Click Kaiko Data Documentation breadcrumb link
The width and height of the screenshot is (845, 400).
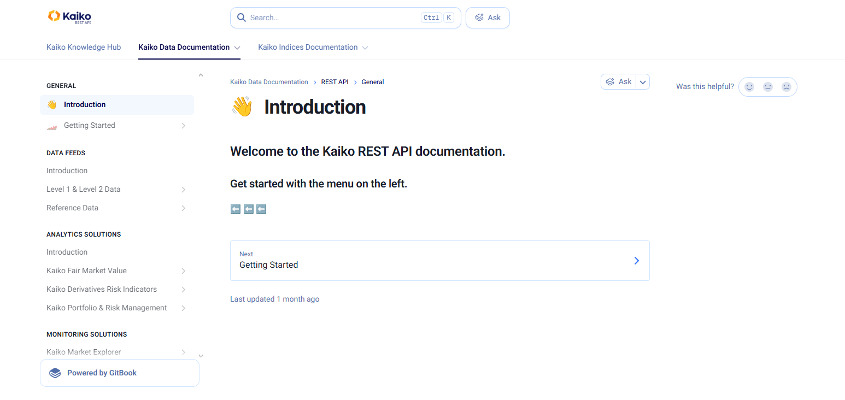pyautogui.click(x=269, y=82)
